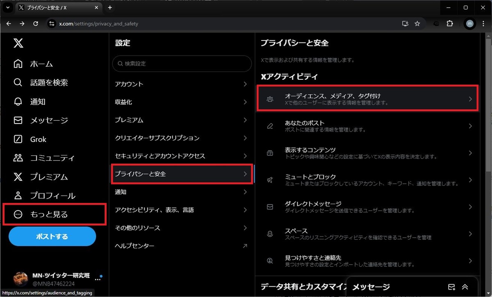Screen dimensions: 492x297
Task: Open 話題を検索 in left navigation
Action: tap(49, 83)
